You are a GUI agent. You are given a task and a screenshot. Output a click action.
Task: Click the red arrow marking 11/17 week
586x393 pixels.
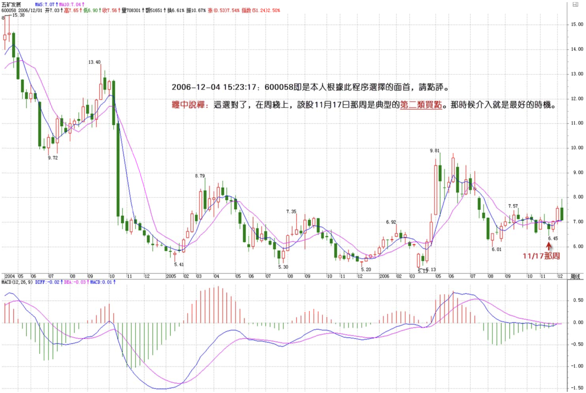(548, 246)
